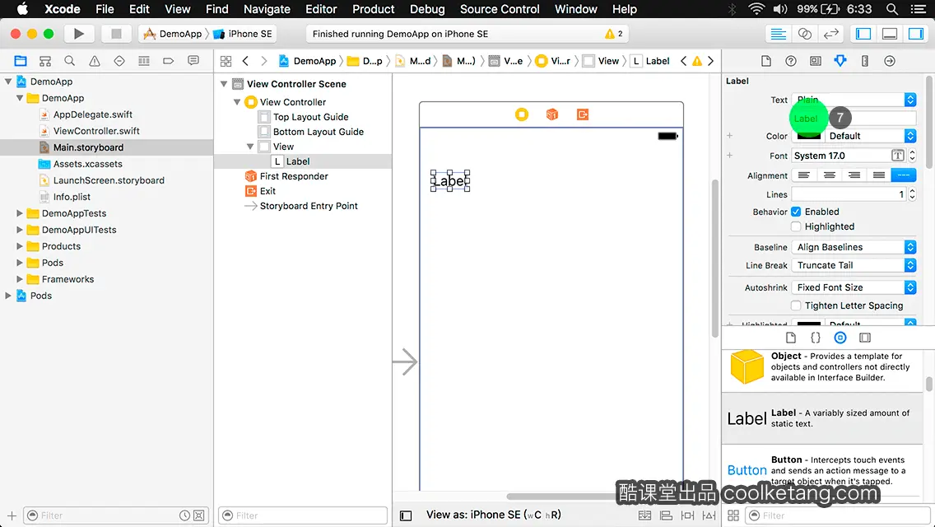The image size is (935, 527).
Task: Select center text alignment
Action: [x=829, y=175]
